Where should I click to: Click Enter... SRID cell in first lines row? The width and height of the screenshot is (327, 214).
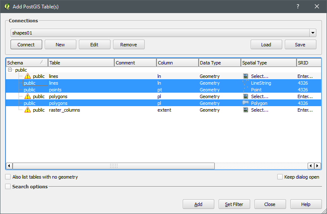coord(305,76)
